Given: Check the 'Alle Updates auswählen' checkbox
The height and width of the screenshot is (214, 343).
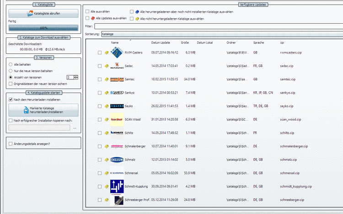Looking at the screenshot, I should click(x=87, y=18).
